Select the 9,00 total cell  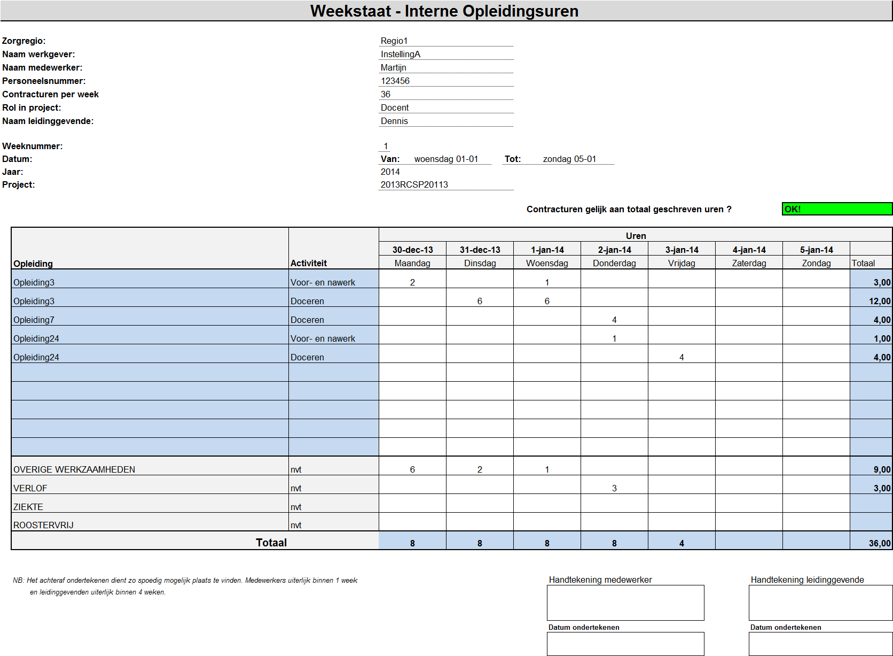pos(871,466)
